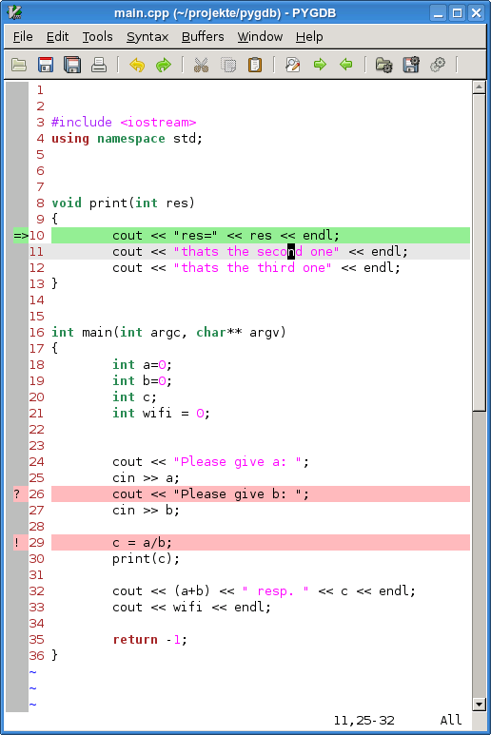Click the scrollbar down arrow
The width and height of the screenshot is (491, 735).
tap(479, 704)
